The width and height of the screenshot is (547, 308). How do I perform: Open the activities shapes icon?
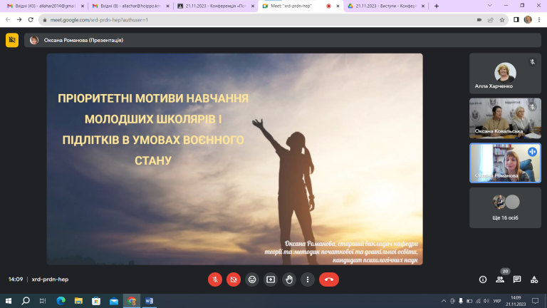pyautogui.click(x=534, y=279)
